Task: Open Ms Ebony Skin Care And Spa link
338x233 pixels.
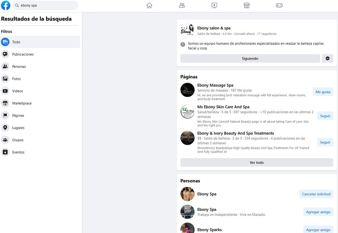Action: (223, 107)
